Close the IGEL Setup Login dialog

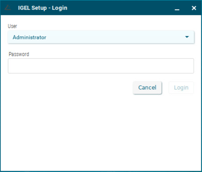(x=194, y=8)
